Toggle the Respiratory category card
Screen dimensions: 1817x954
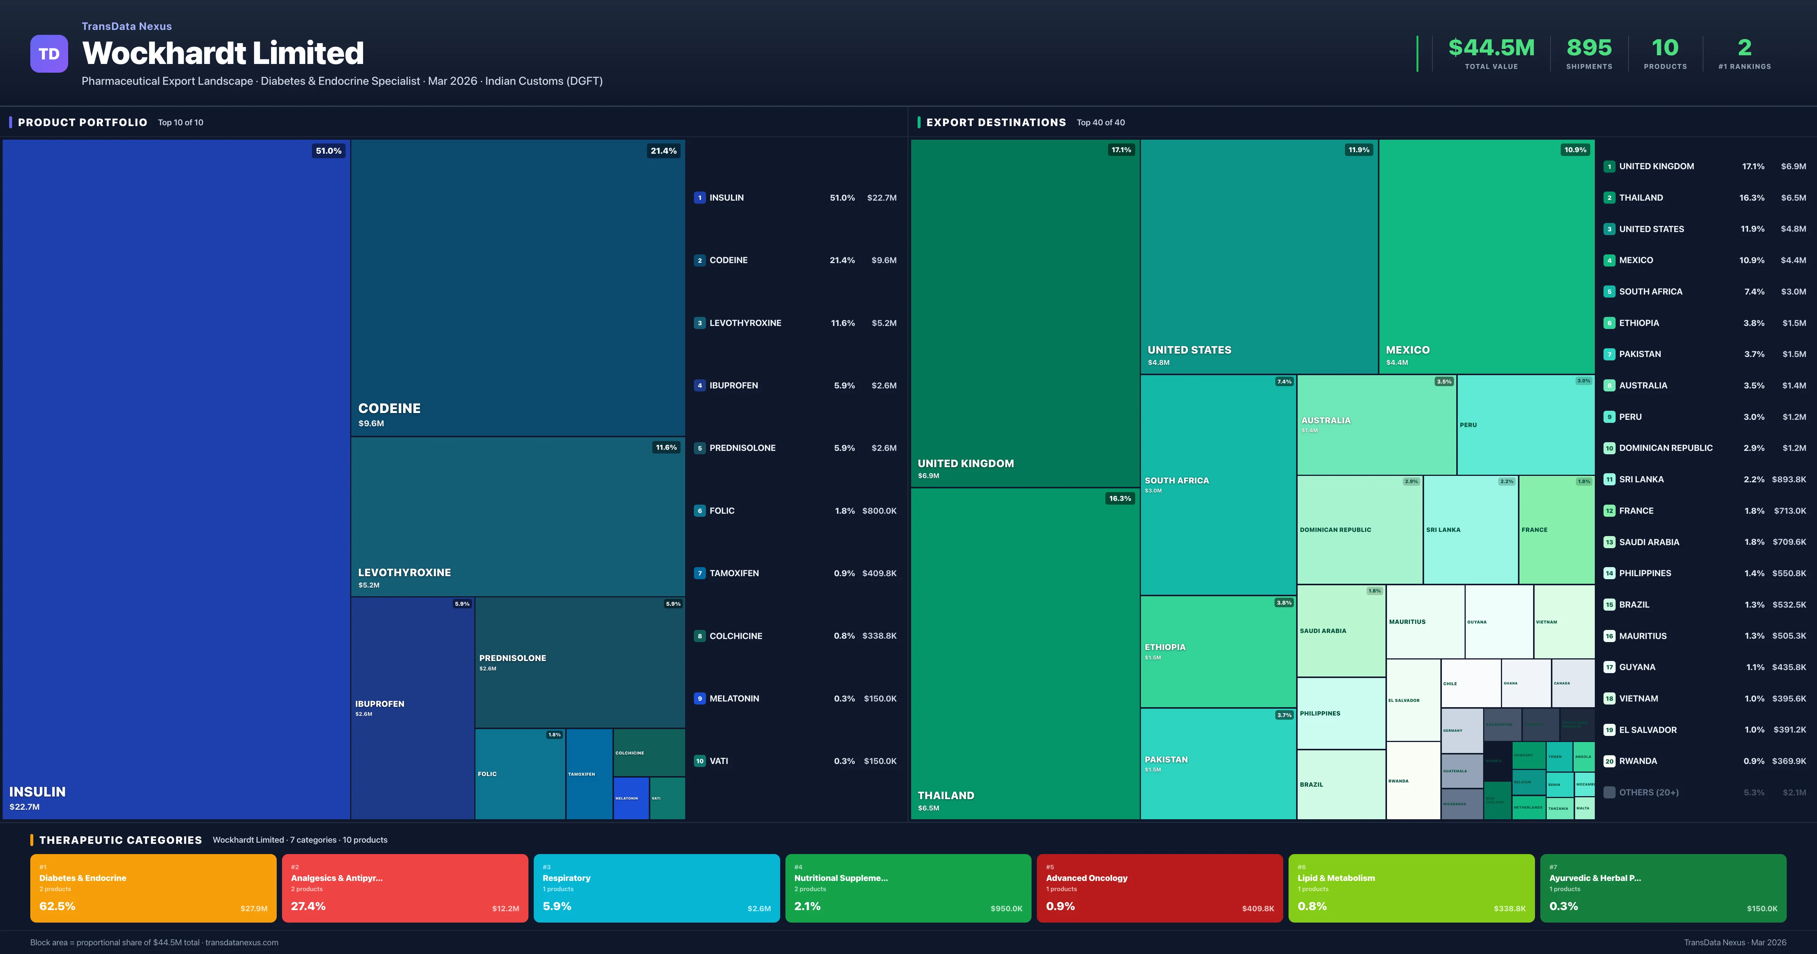point(656,888)
